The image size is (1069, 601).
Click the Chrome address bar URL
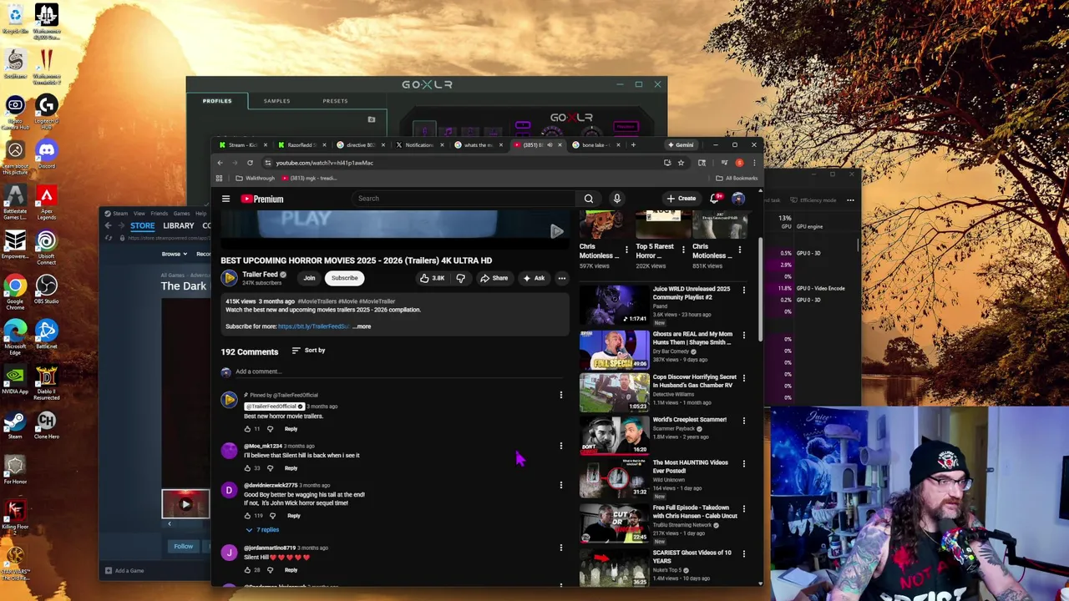point(325,163)
